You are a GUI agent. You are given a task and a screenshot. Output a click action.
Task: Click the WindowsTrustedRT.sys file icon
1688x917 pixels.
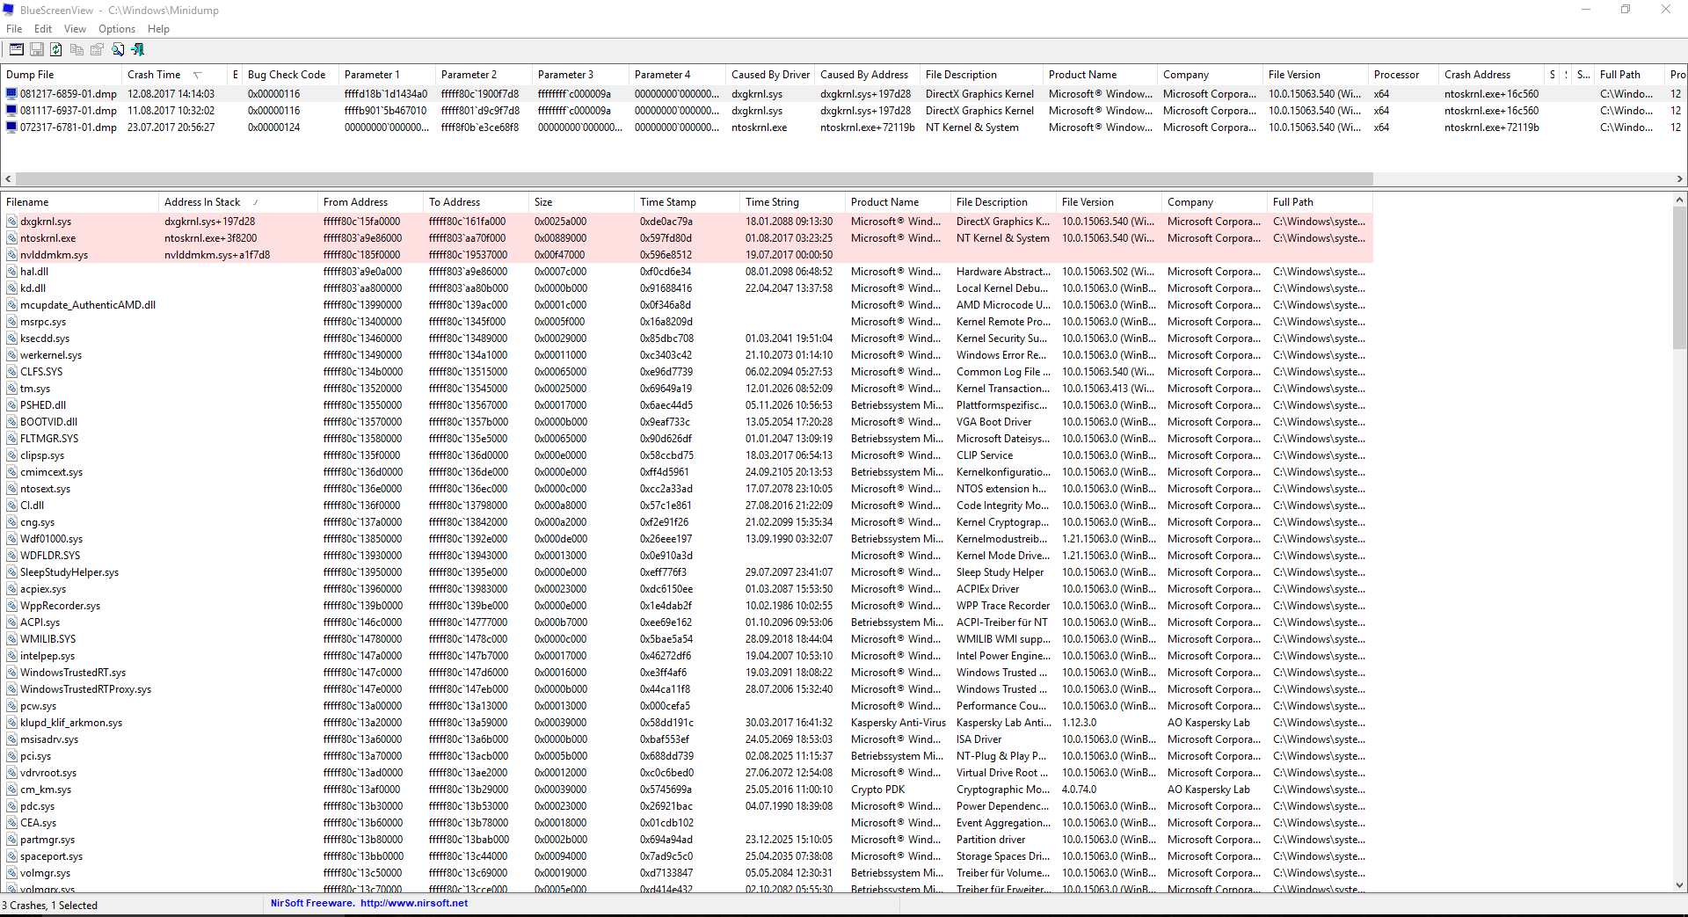pyautogui.click(x=12, y=673)
